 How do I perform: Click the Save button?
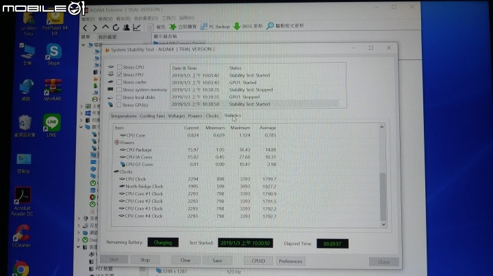(x=217, y=261)
